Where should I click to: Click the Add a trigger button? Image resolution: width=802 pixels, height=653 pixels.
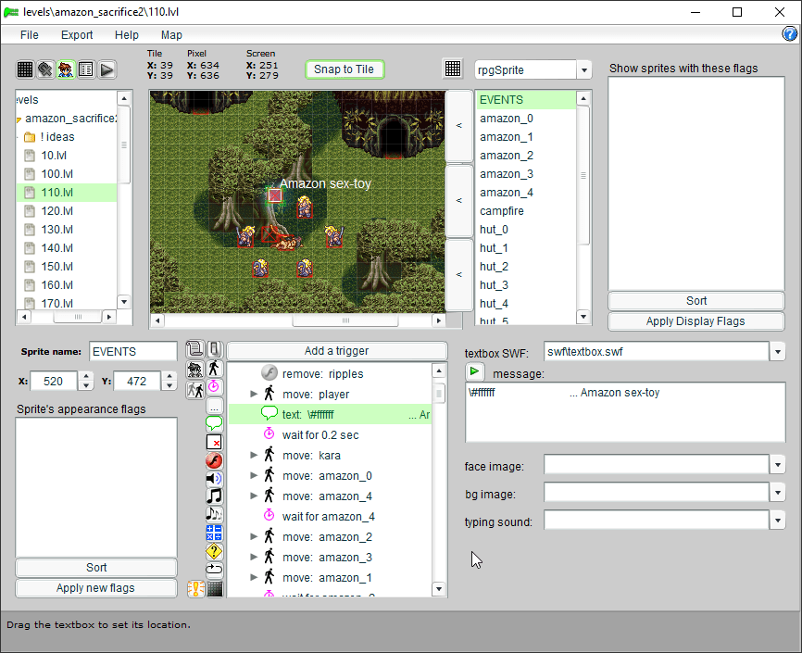[336, 350]
